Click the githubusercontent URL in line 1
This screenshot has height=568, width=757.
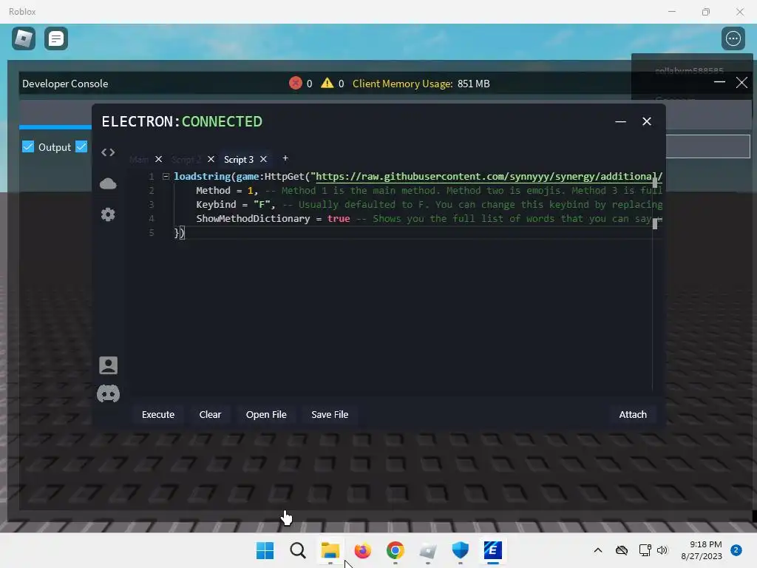point(489,176)
